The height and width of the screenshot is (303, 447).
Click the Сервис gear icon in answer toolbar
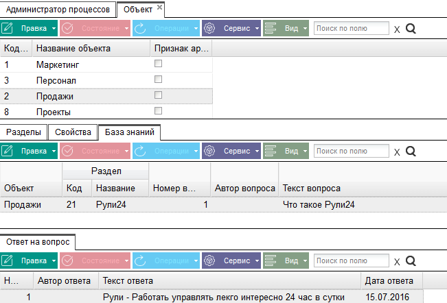pyautogui.click(x=209, y=260)
